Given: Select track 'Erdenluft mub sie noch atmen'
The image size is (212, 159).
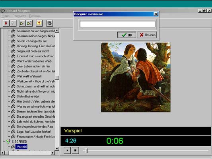Looking at the screenshot, I should [35, 56].
